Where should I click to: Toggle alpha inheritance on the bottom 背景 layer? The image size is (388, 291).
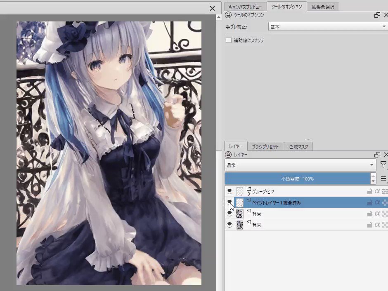coord(377,225)
